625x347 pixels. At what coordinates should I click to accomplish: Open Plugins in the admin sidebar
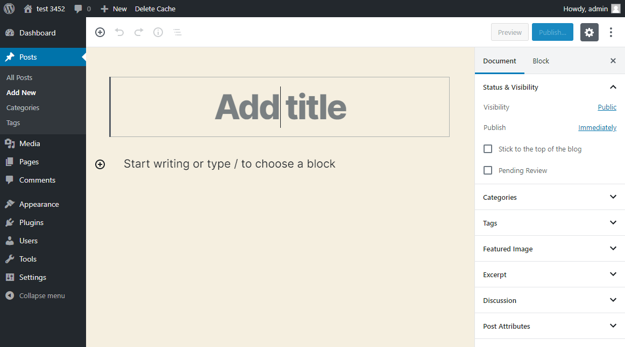point(31,222)
